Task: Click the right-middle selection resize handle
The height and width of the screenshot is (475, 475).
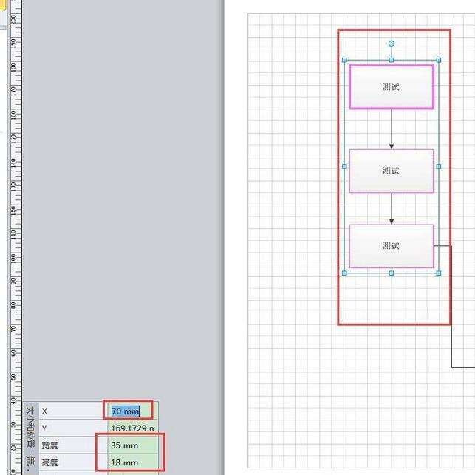Action: [439, 166]
